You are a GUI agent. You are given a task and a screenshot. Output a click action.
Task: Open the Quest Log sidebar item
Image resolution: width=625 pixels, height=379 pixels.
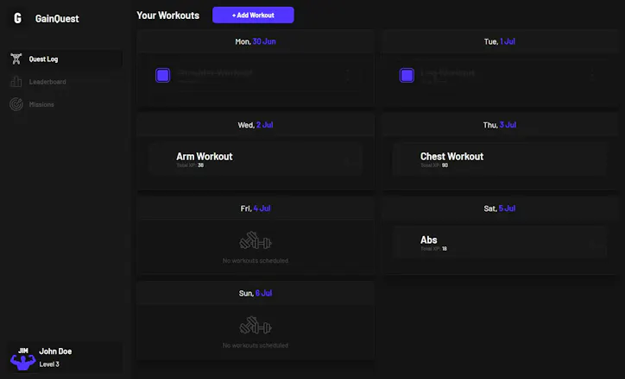(66, 59)
